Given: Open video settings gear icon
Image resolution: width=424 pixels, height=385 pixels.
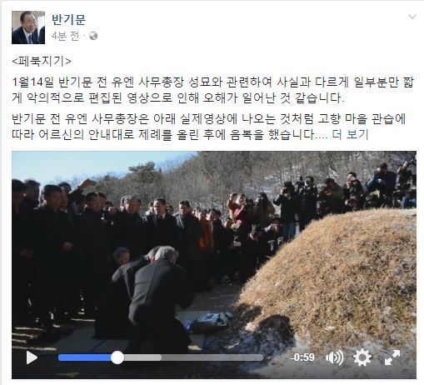Looking at the screenshot, I should point(362,357).
